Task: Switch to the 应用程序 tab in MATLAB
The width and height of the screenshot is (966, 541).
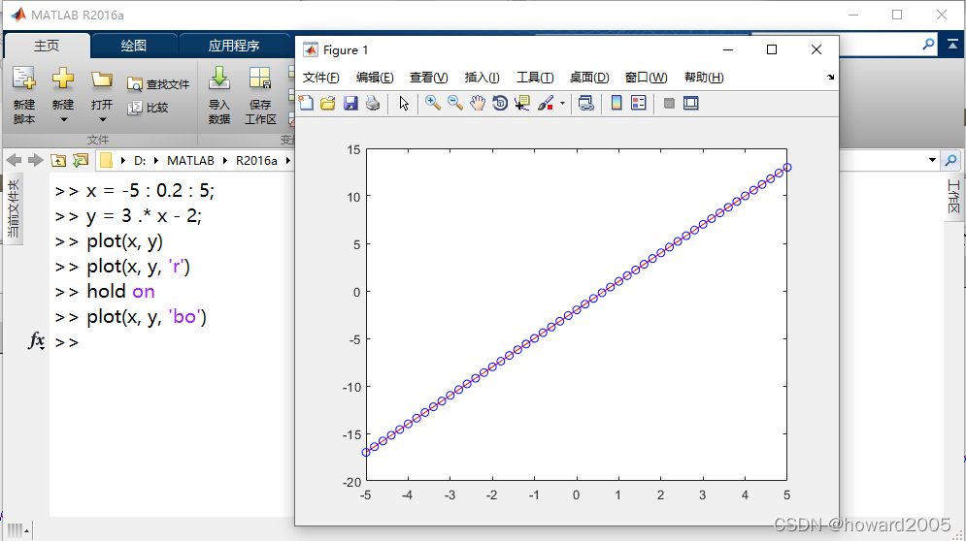Action: (x=234, y=46)
